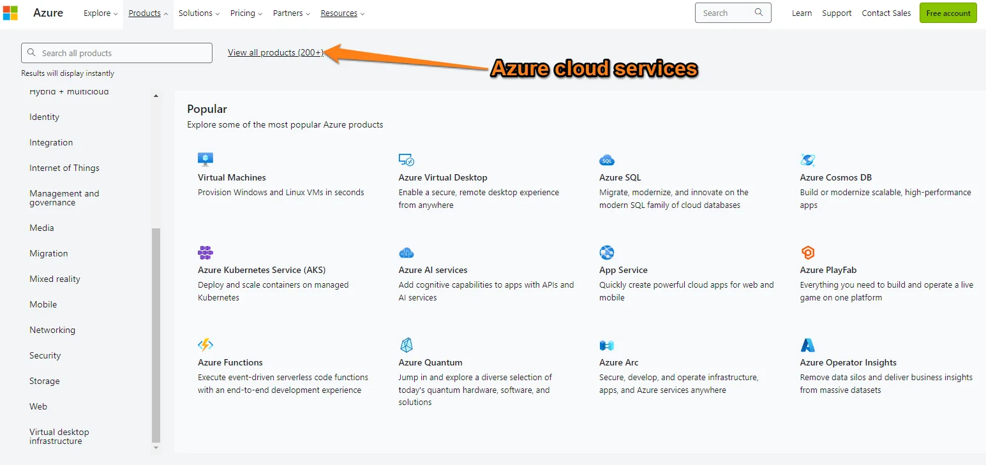The image size is (986, 465).
Task: Collapse the Products dropdown menu
Action: click(x=148, y=13)
